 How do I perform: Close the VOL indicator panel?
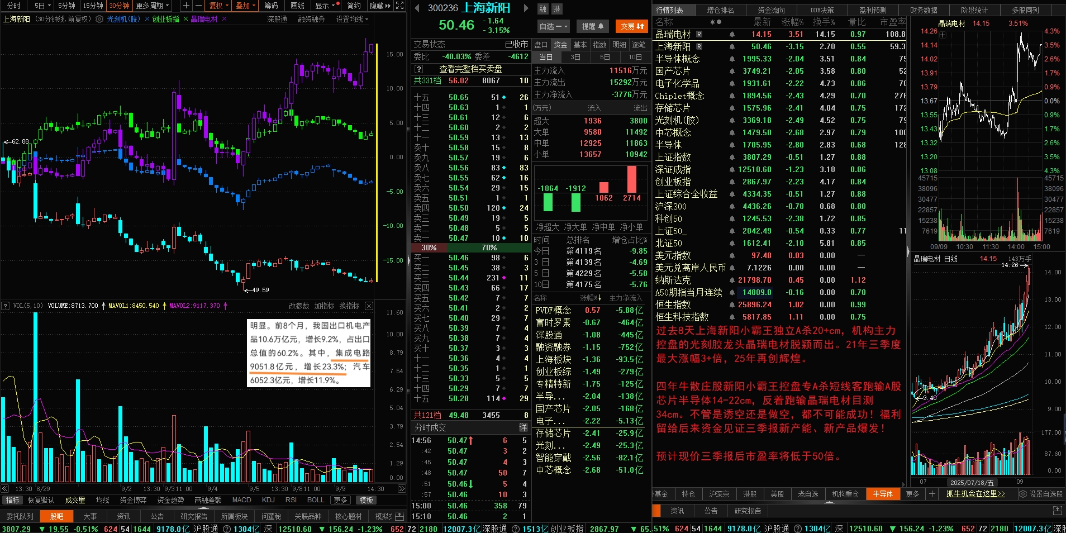[x=369, y=306]
